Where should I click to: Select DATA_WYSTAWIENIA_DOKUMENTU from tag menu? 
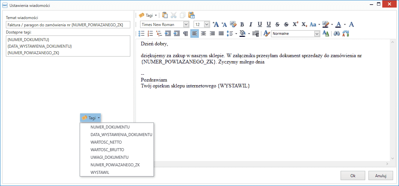point(117,135)
